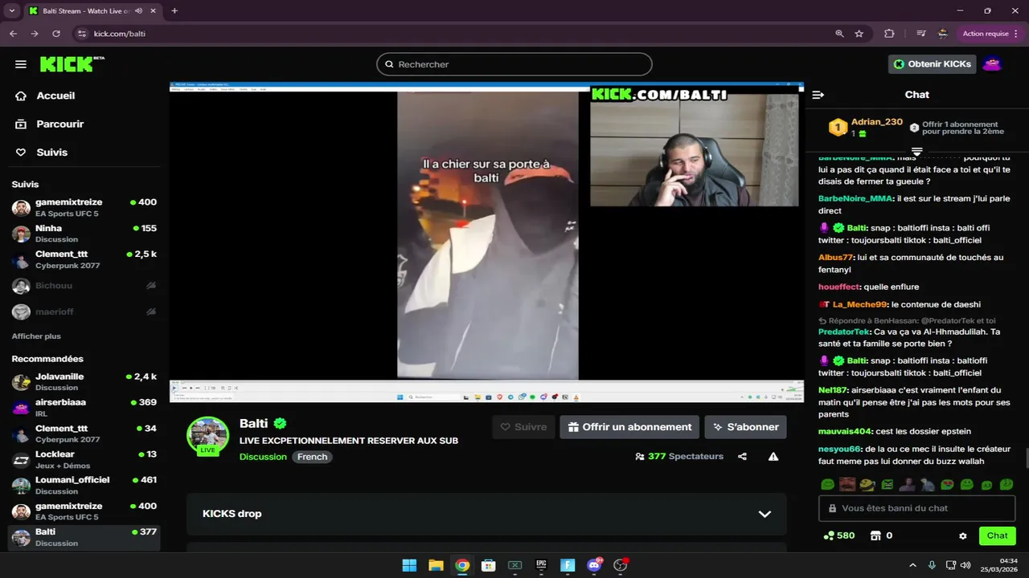The height and width of the screenshot is (578, 1029).
Task: Open the Windows Start menu
Action: coord(409,565)
